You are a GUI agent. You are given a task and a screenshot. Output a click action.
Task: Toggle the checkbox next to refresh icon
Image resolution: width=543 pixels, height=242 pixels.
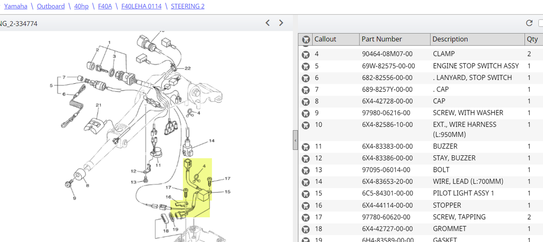point(541,23)
